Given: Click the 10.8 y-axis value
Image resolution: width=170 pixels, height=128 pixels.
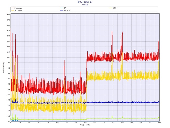Looking at the screenshot, I should pyautogui.click(x=8, y=57).
